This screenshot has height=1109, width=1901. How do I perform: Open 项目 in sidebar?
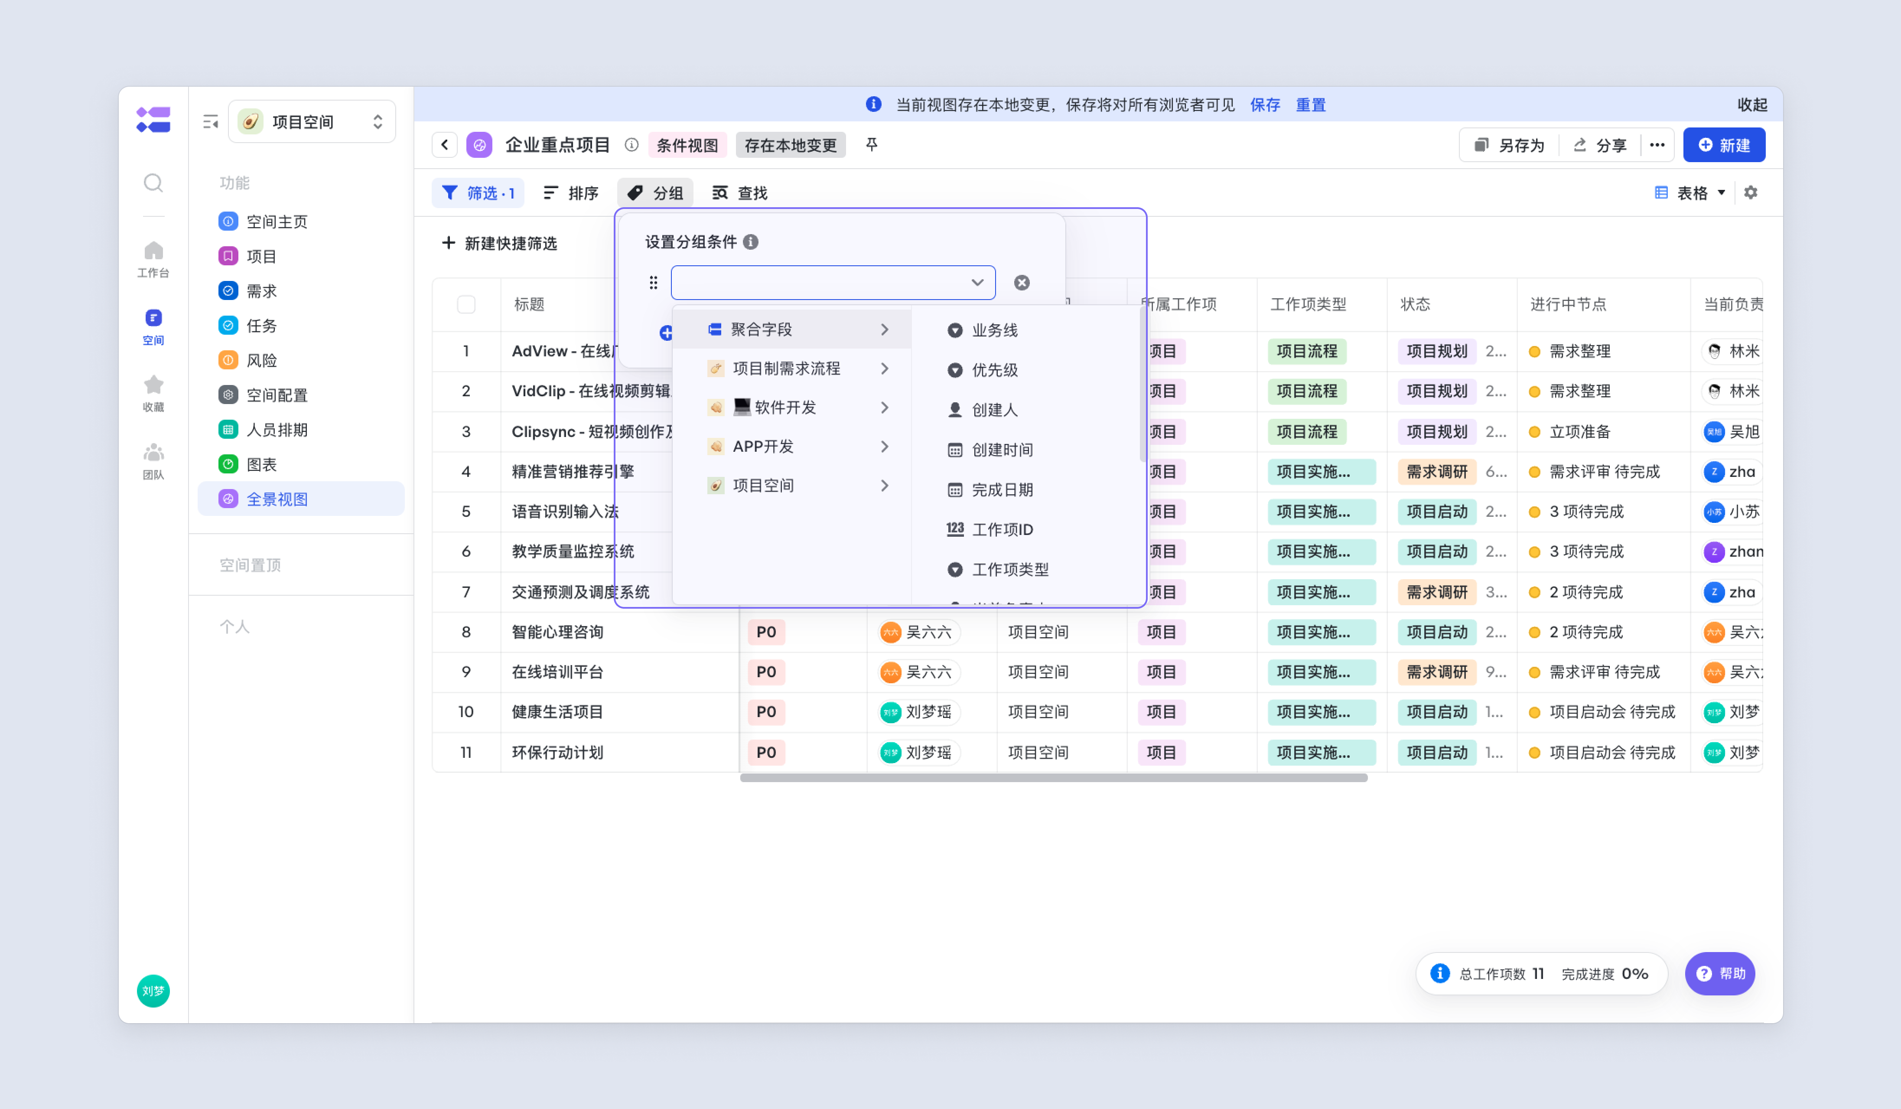[x=300, y=256]
